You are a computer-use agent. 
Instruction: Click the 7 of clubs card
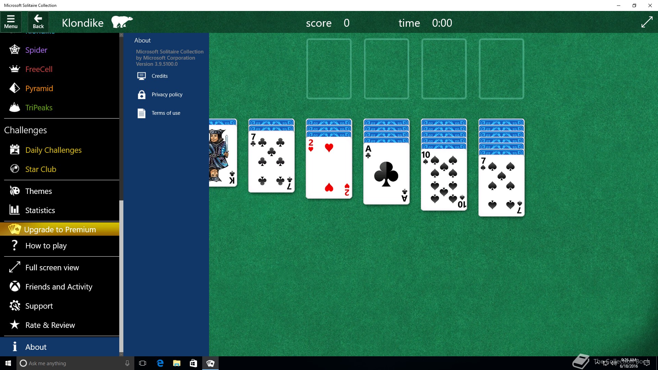[x=271, y=161]
